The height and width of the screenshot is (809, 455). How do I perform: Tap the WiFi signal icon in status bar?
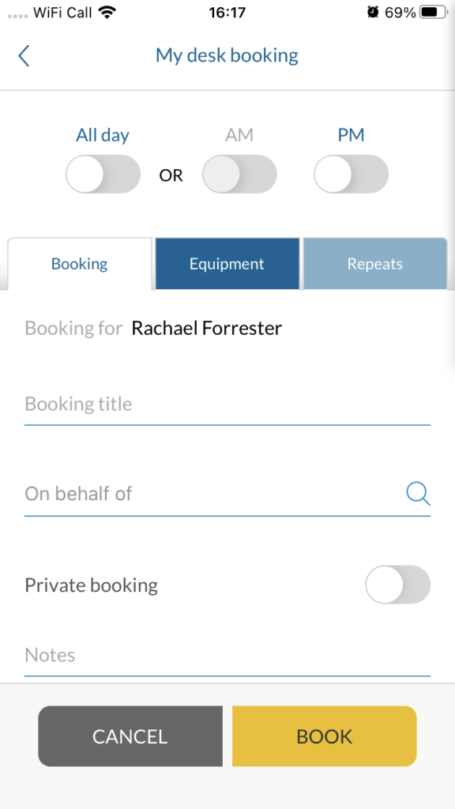tap(107, 13)
